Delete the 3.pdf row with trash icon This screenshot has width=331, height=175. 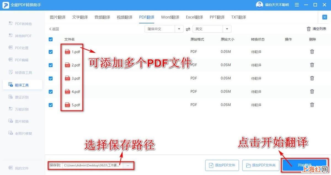point(312,78)
